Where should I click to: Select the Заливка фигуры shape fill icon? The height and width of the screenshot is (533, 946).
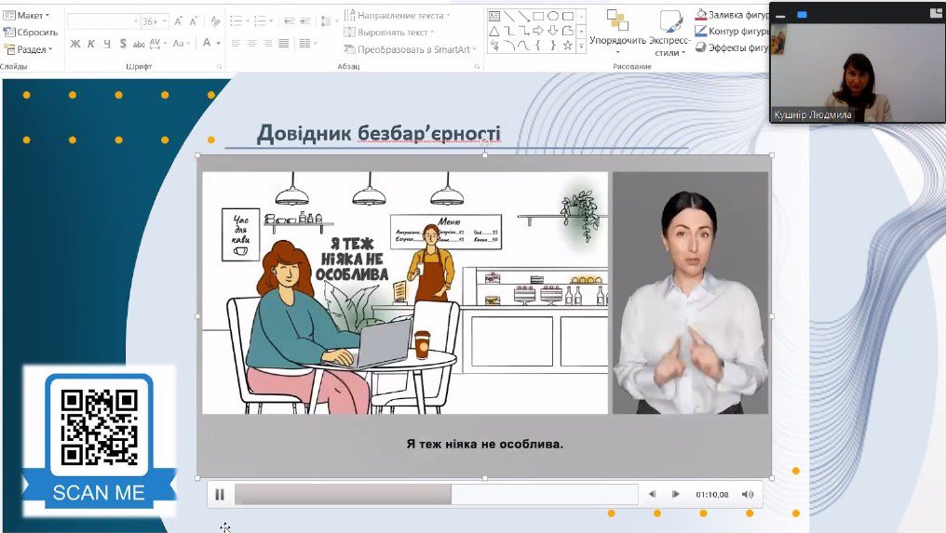click(701, 15)
